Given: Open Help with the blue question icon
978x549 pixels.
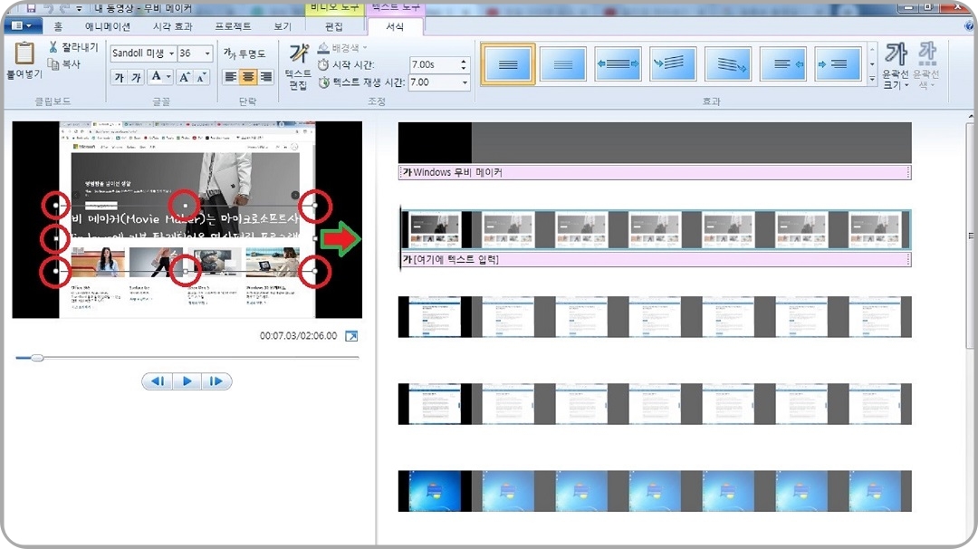Looking at the screenshot, I should coord(969,25).
